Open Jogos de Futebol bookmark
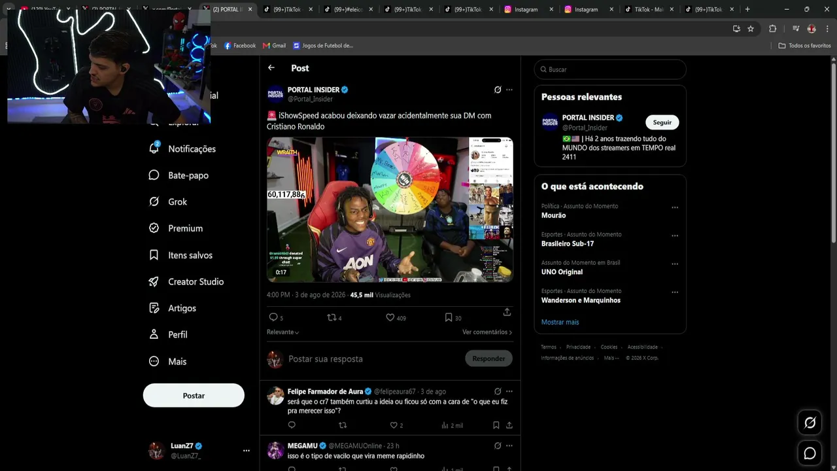 [323, 46]
